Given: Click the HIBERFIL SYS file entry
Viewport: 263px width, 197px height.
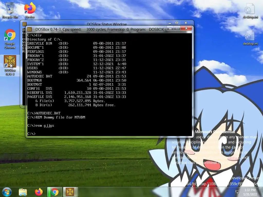Looking at the screenshot, I should 77,93.
